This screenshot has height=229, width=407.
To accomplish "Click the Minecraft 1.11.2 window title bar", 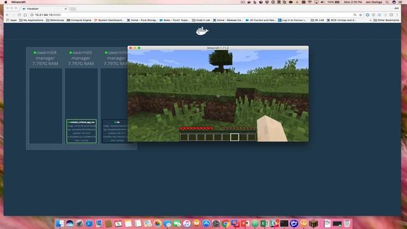I will [218, 48].
